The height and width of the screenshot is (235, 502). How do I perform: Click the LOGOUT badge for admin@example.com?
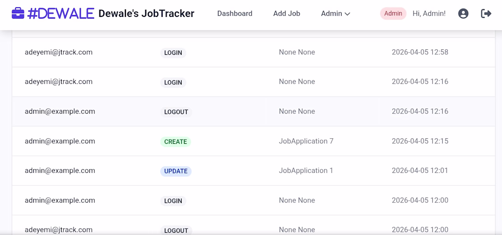(x=176, y=112)
